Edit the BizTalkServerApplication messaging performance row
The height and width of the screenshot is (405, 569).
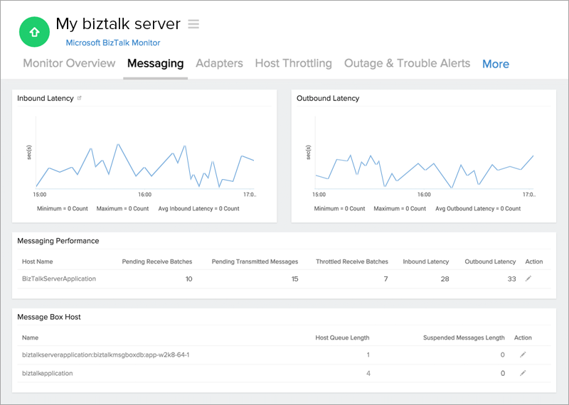click(528, 279)
